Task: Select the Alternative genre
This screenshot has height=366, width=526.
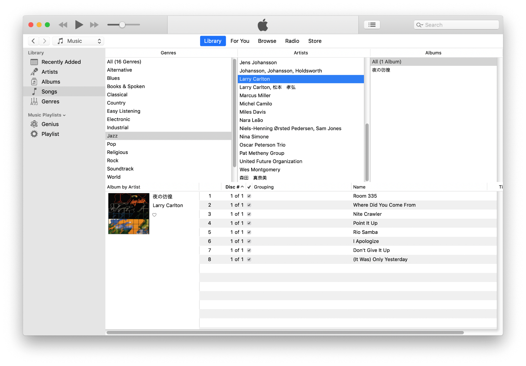Action: pos(168,70)
